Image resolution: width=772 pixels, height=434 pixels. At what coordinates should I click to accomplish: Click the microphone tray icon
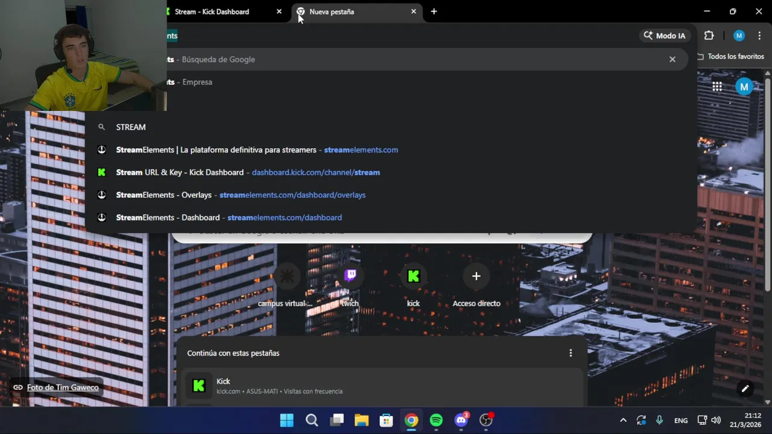659,420
